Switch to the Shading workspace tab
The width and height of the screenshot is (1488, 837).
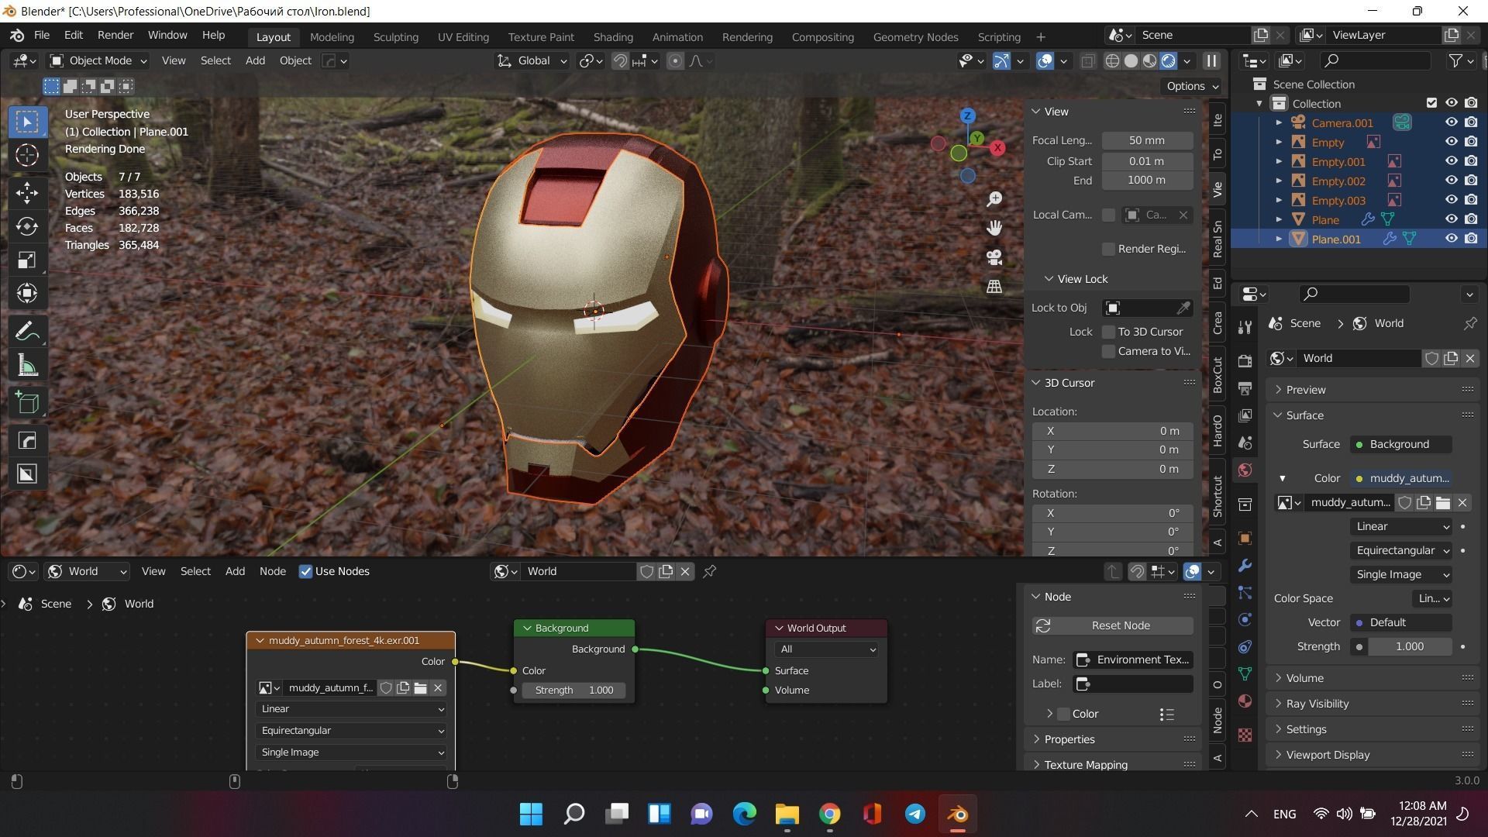612,37
